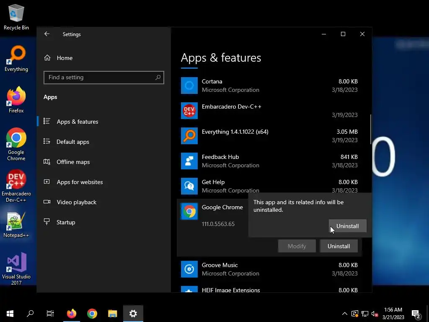Click the Settings gear on the taskbar
429x322 pixels.
[133, 313]
